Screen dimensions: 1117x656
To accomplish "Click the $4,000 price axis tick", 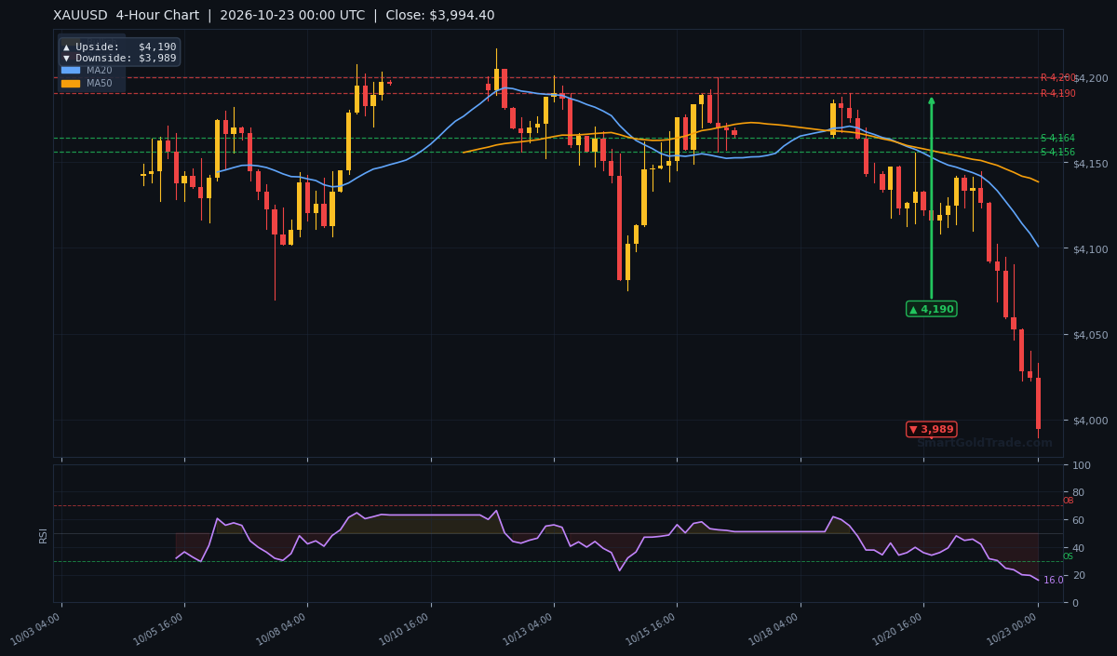I will [1090, 421].
